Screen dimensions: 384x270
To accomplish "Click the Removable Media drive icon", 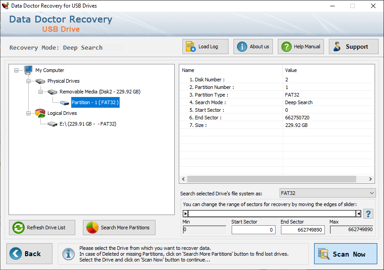I will click(52, 92).
